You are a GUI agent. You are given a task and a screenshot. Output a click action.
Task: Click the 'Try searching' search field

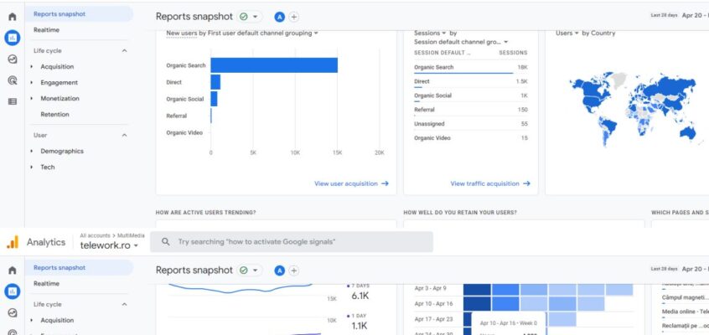(292, 242)
